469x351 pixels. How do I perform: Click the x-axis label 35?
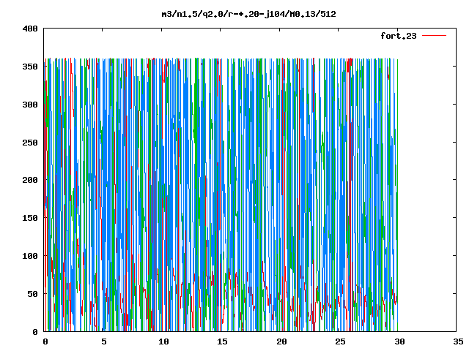point(458,341)
